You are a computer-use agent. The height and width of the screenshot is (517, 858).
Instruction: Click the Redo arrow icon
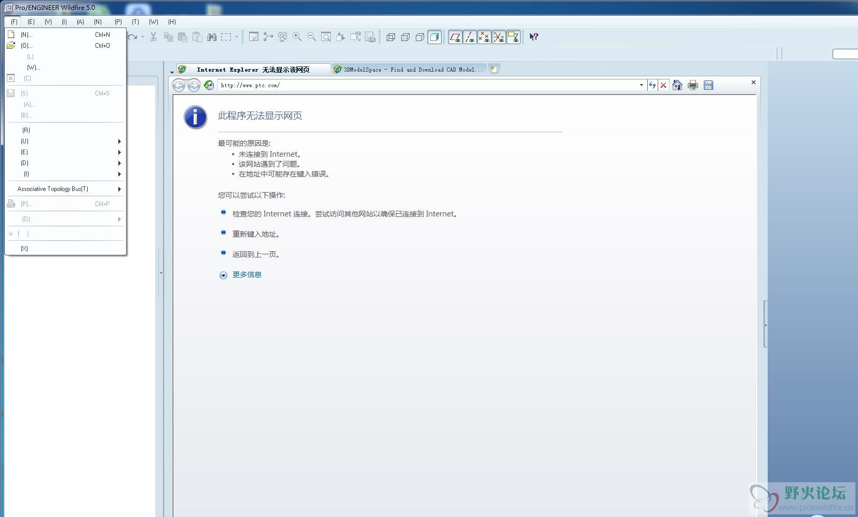[x=133, y=37]
